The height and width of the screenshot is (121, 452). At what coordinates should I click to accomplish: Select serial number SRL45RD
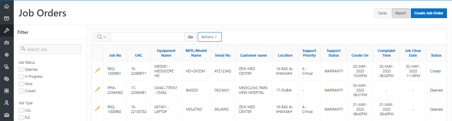point(221,109)
